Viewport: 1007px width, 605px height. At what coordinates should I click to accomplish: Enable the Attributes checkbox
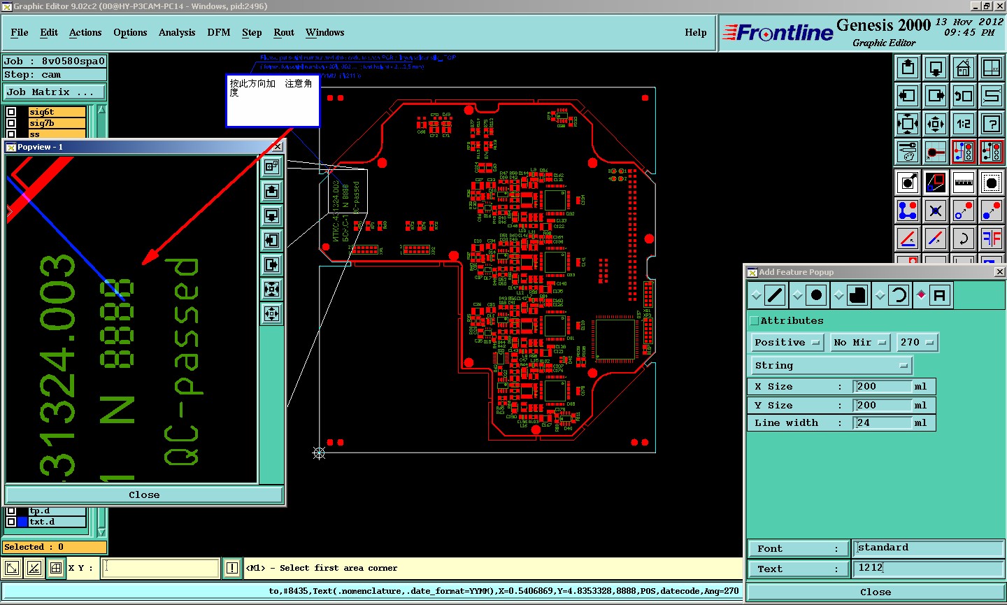pos(755,321)
